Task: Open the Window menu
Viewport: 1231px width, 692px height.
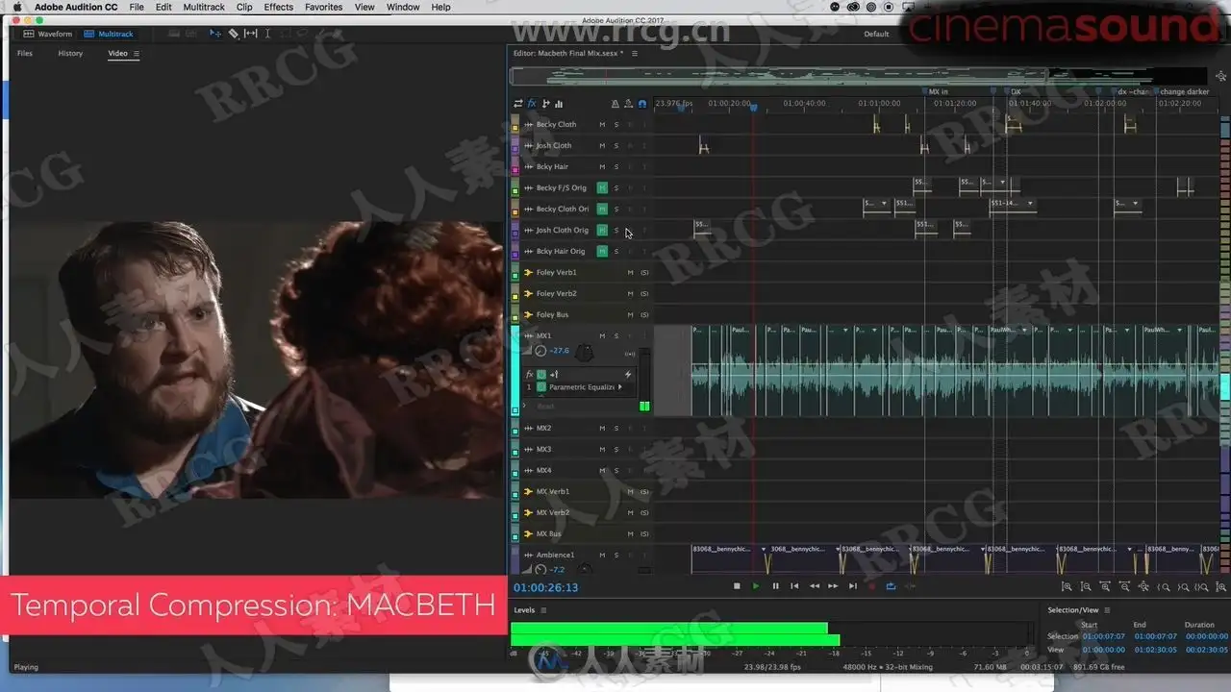Action: point(403,7)
